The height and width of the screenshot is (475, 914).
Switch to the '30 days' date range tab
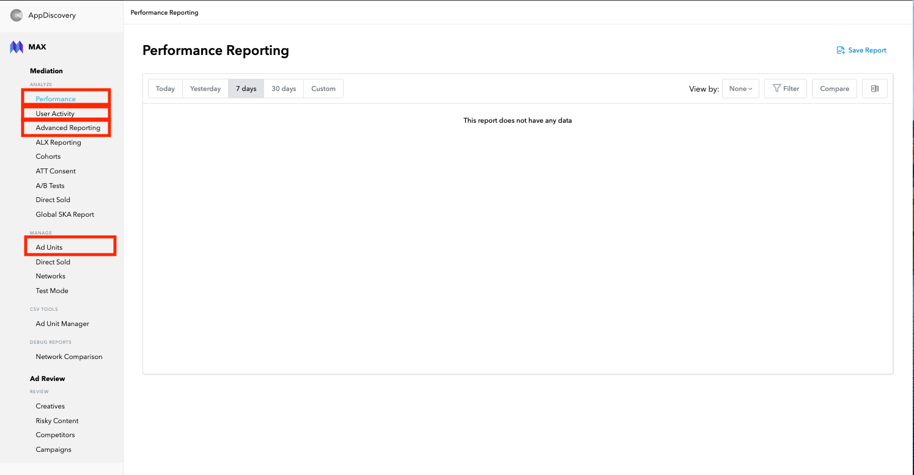point(283,89)
